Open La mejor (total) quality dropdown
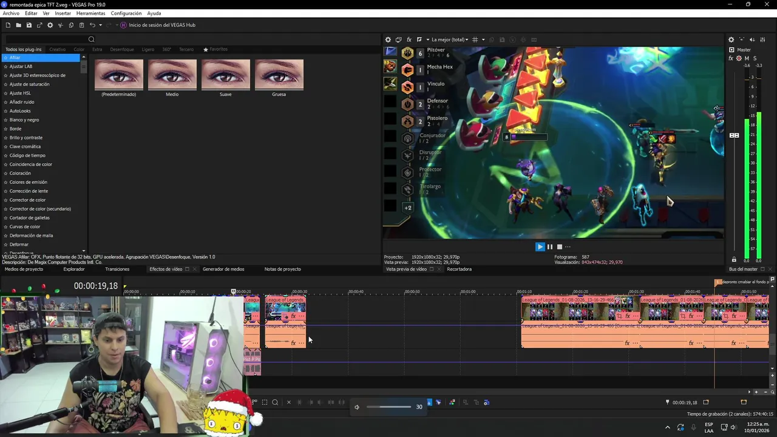Viewport: 777px width, 437px height. point(450,39)
